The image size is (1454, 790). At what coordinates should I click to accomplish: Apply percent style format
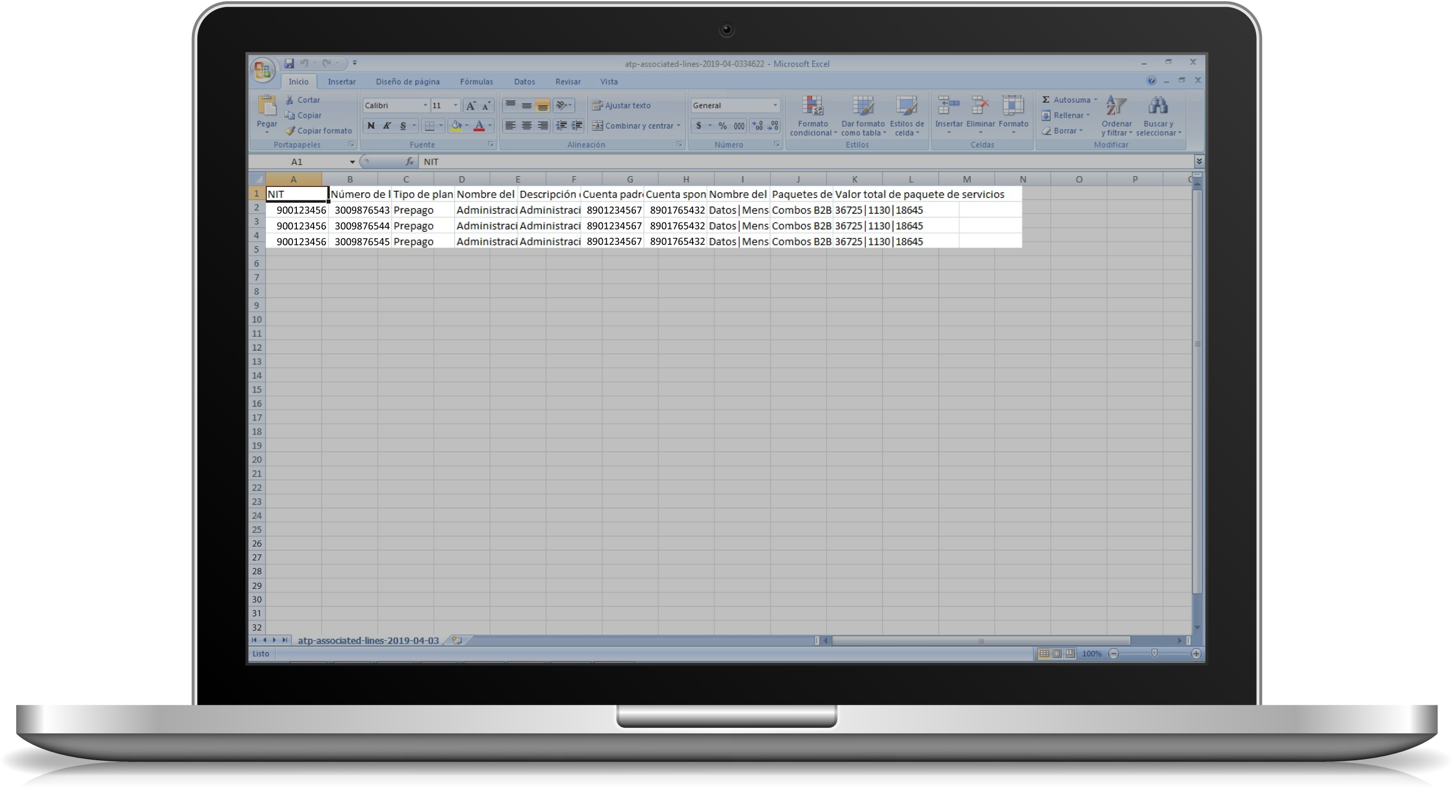722,126
